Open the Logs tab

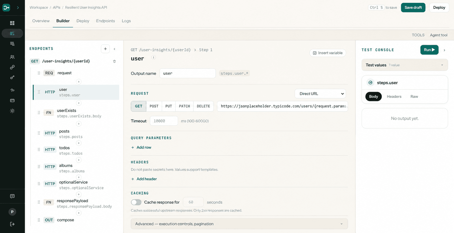coord(126,21)
